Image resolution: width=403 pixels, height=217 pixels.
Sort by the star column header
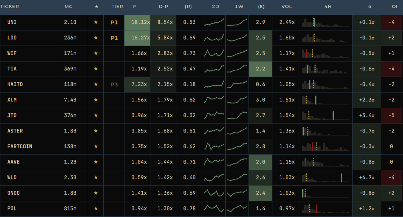coord(97,7)
